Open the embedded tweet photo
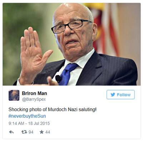The image size is (143, 143). pyautogui.click(x=71, y=44)
